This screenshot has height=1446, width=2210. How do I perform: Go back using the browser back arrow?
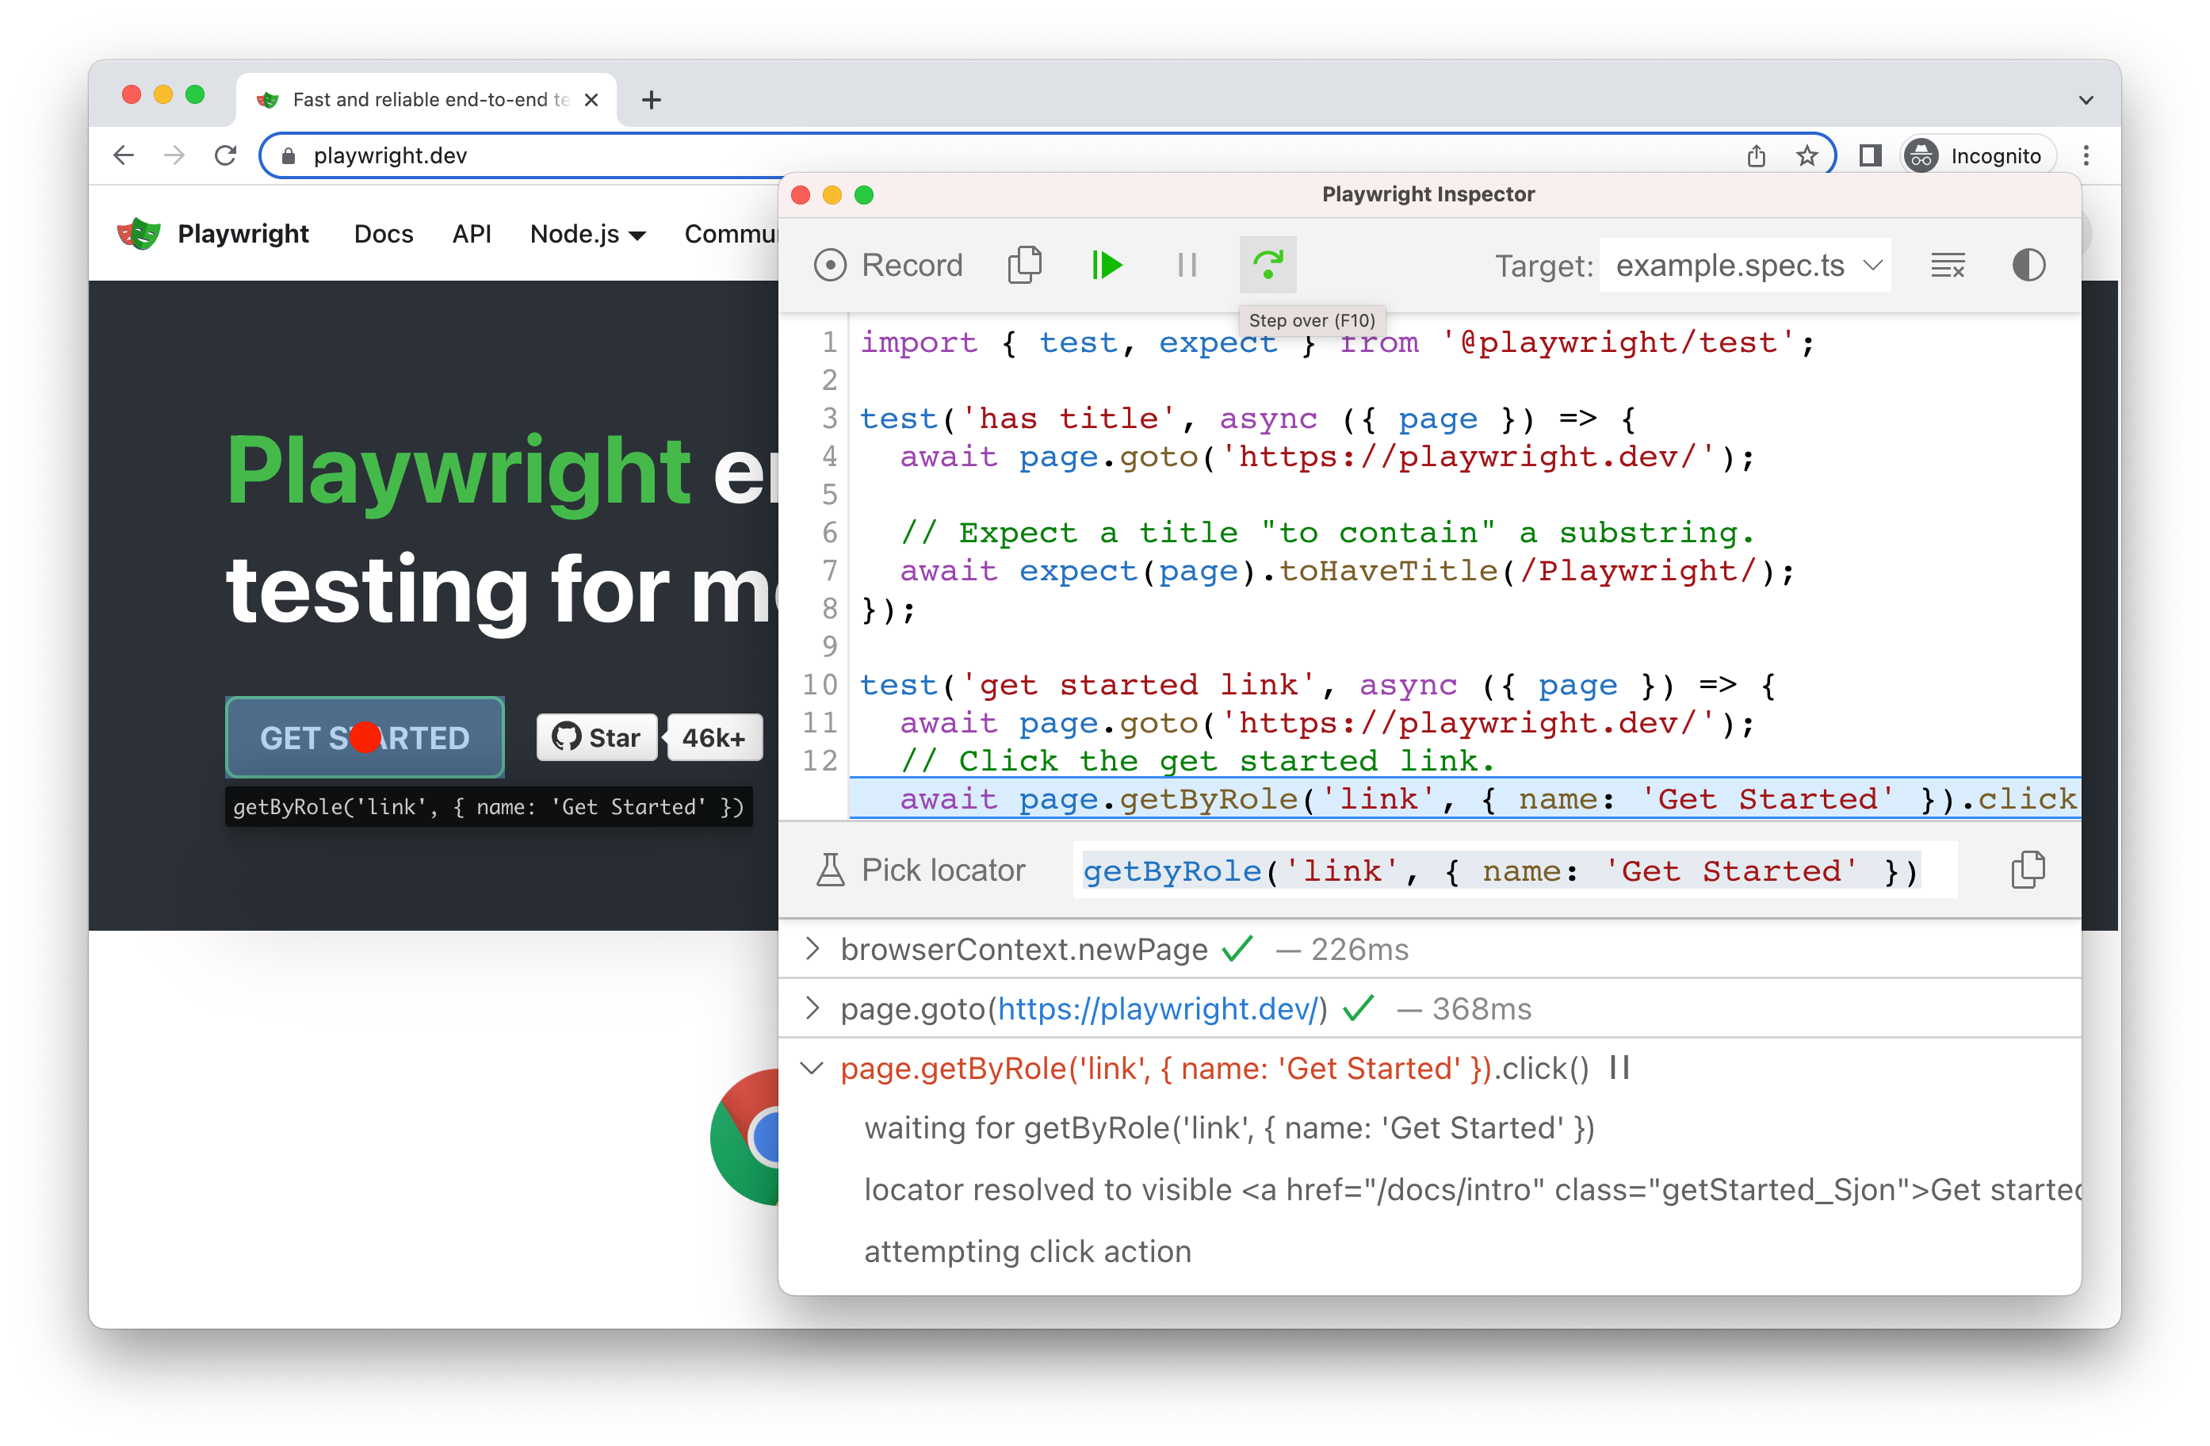click(x=124, y=155)
